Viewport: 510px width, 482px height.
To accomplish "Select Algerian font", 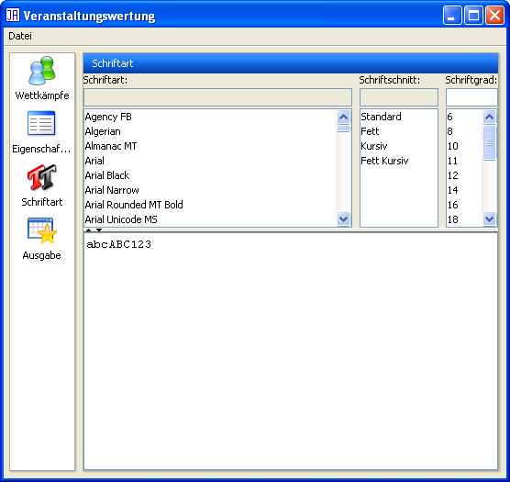I will 103,131.
